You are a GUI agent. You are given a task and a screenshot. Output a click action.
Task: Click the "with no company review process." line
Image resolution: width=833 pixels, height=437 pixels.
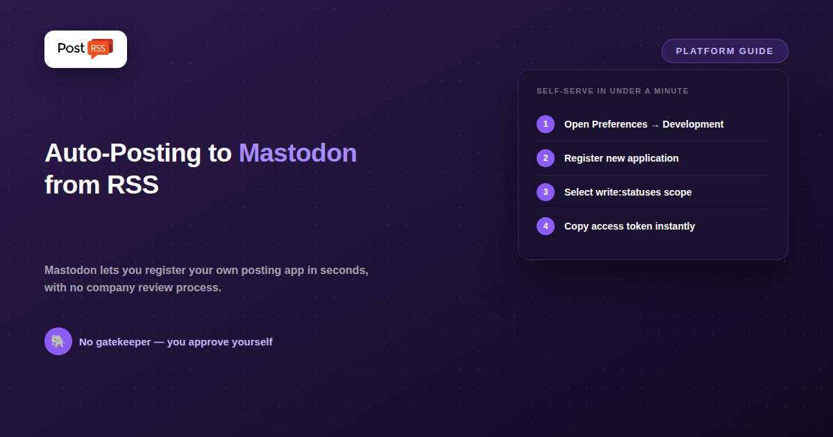click(x=133, y=287)
